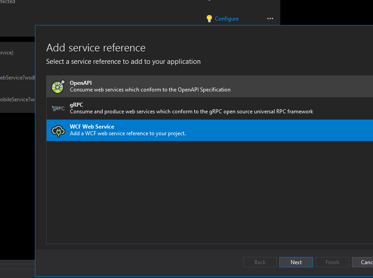Click the lightbulb icon beside Configure
The width and height of the screenshot is (373, 278).
(x=209, y=19)
